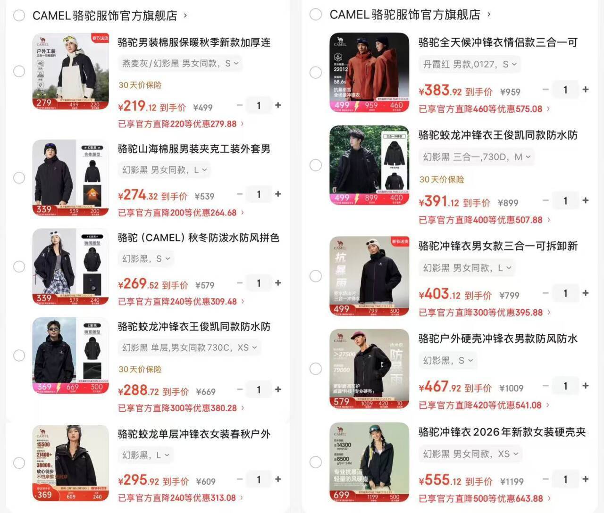
Task: Increase quantity of ¥467.92 hardshell jacket
Action: tap(586, 386)
